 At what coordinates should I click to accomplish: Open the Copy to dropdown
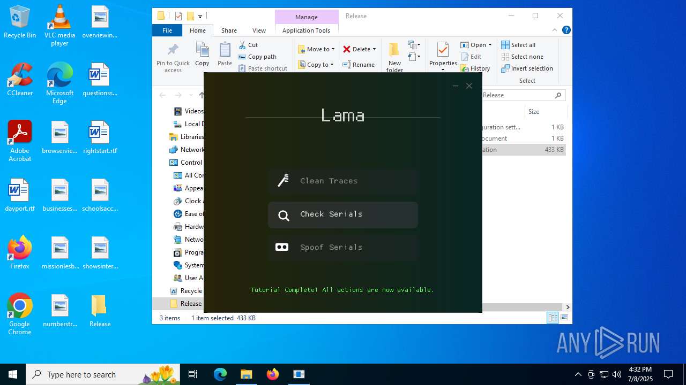(x=316, y=65)
